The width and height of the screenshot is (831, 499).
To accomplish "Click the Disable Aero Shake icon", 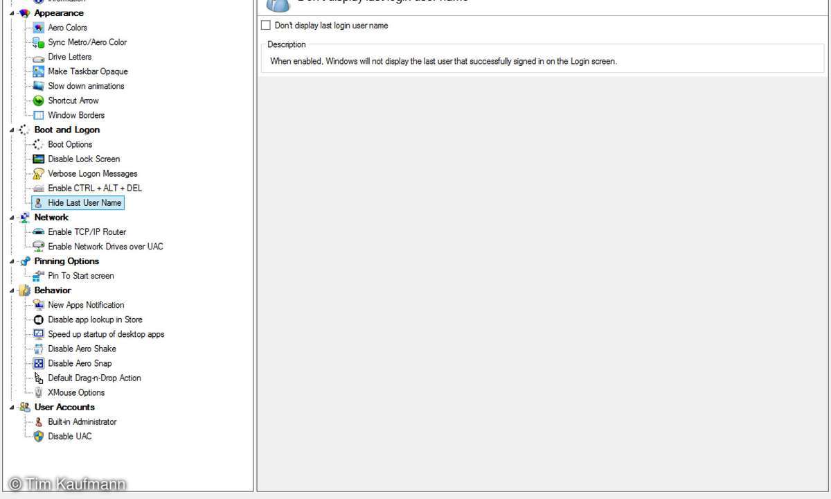I will click(39, 349).
